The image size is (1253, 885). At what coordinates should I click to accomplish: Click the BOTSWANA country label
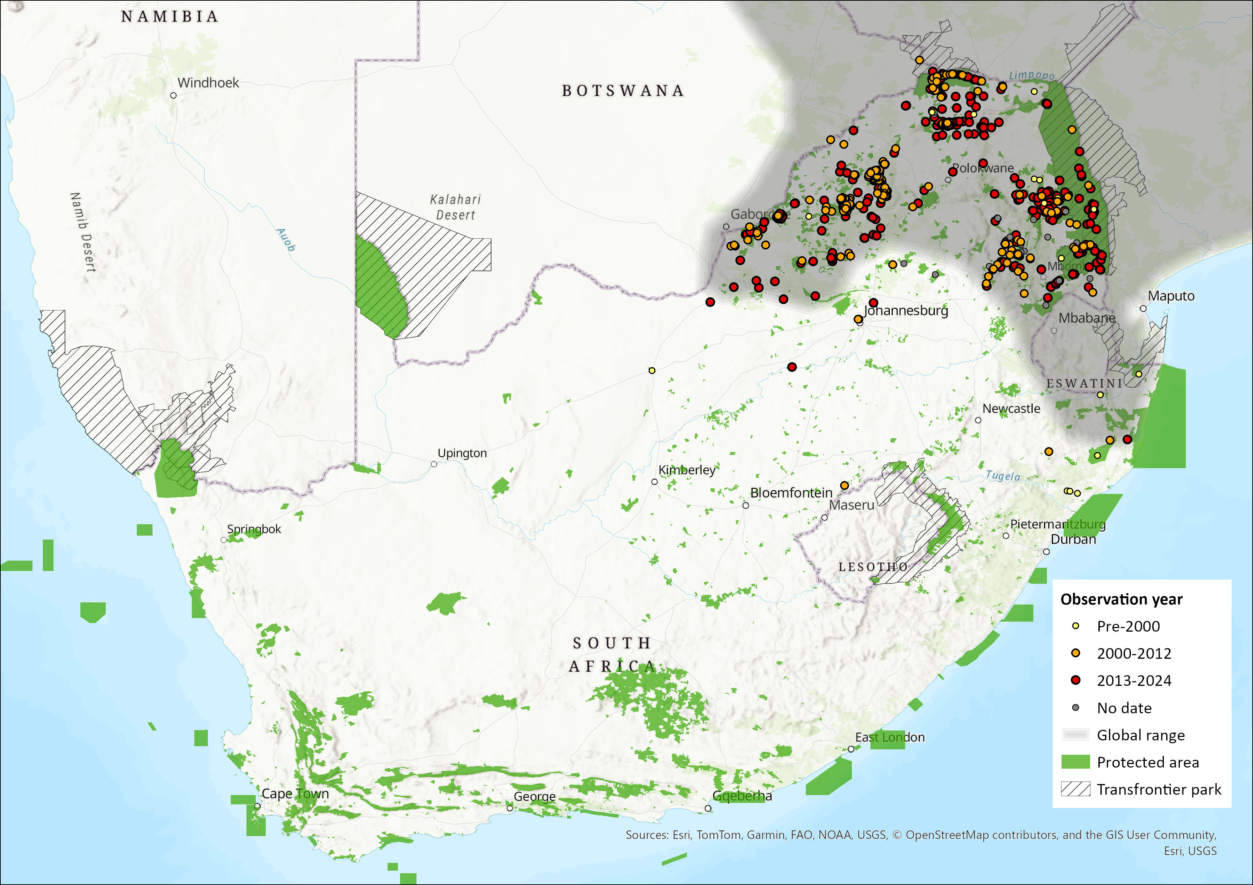pos(623,91)
